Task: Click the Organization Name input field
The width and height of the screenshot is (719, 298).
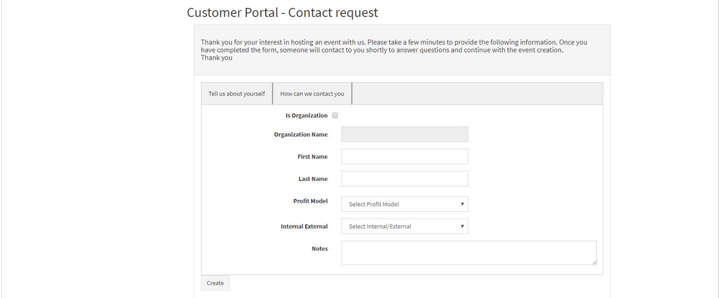Action: coord(404,135)
